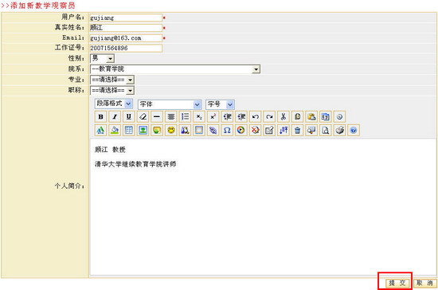
Task: Apply italic formatting
Action: point(115,117)
